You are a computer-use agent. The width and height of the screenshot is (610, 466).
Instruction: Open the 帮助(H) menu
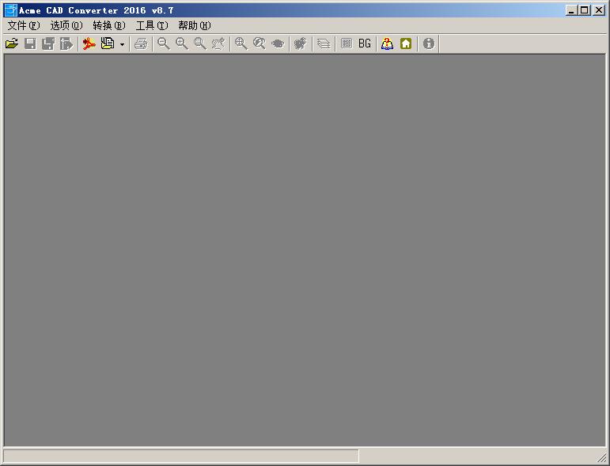pos(195,25)
